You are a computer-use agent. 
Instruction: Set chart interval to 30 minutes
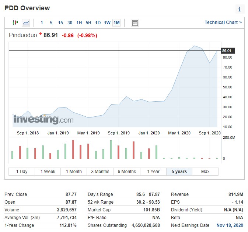70,23
